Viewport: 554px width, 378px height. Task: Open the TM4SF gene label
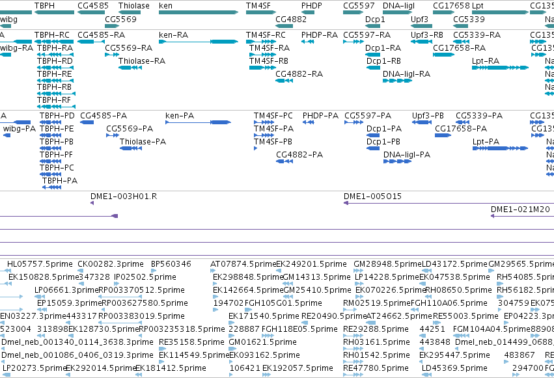258,6
